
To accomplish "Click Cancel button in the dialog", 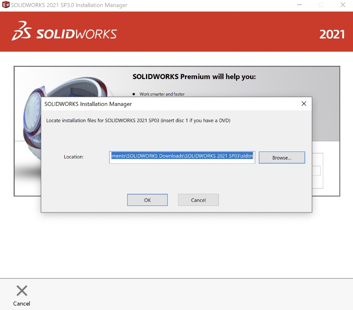I will tap(198, 200).
